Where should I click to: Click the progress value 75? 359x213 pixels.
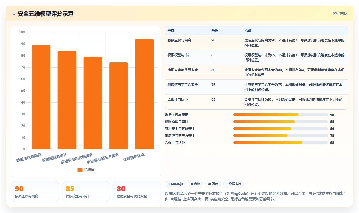(332, 136)
